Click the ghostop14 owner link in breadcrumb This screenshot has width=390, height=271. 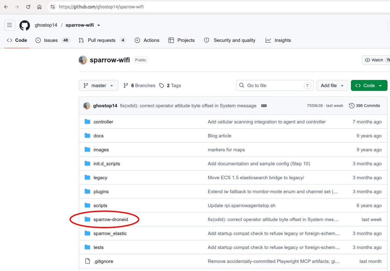[x=45, y=25]
